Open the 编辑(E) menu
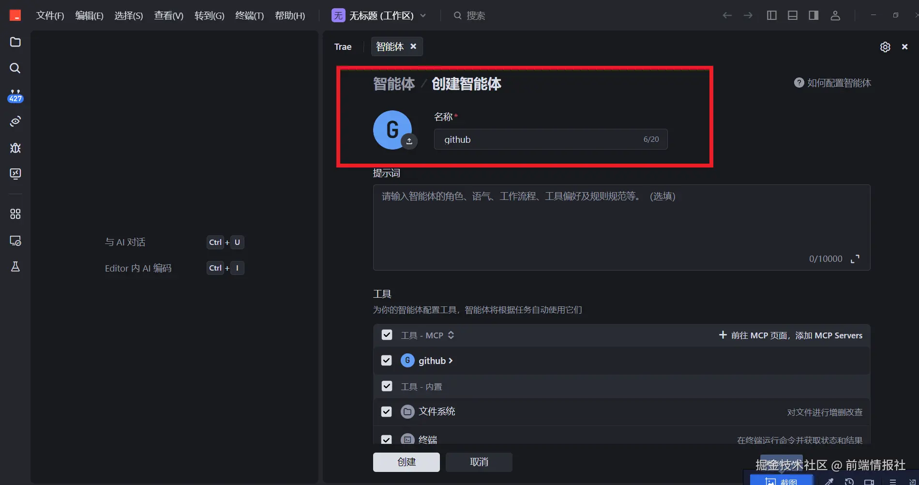The image size is (919, 485). (90, 15)
